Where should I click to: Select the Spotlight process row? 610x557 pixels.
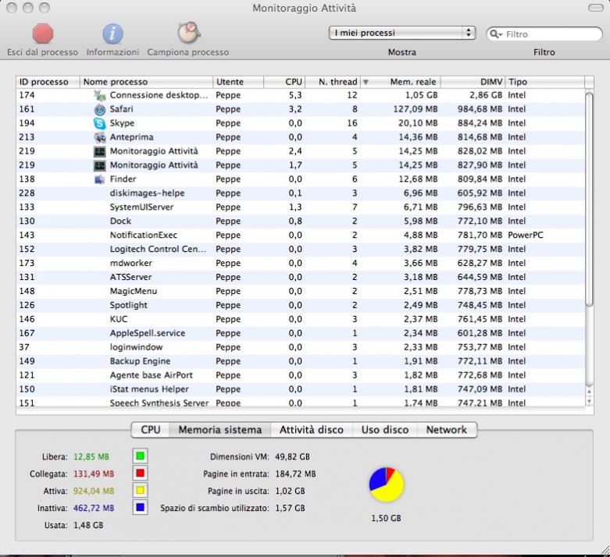[x=301, y=305]
